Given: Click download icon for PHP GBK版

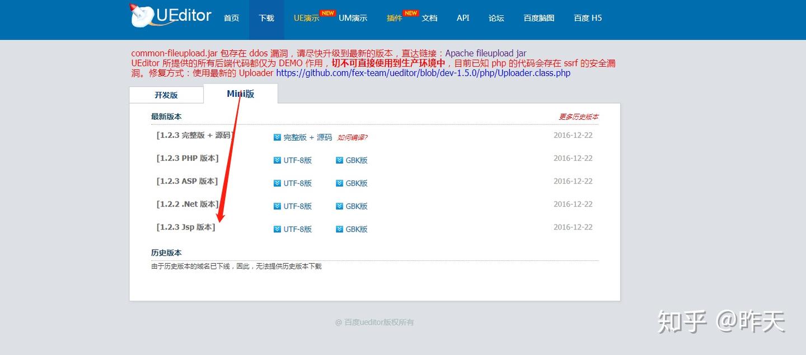Looking at the screenshot, I should (x=339, y=160).
